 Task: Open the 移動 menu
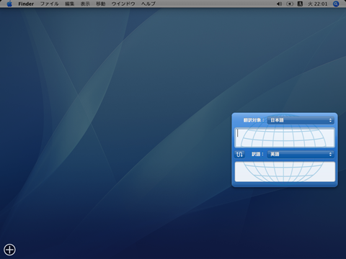point(101,4)
